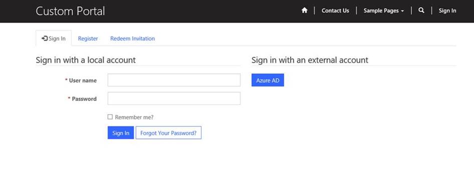This screenshot has width=474, height=188.
Task: Switch to the Register tab
Action: coord(88,38)
